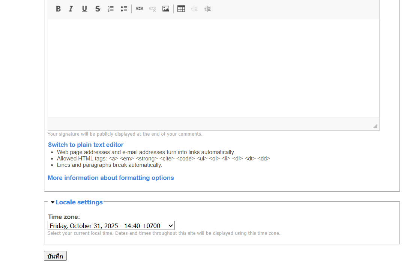Collapse the Locale settings triangle arrow

point(53,203)
